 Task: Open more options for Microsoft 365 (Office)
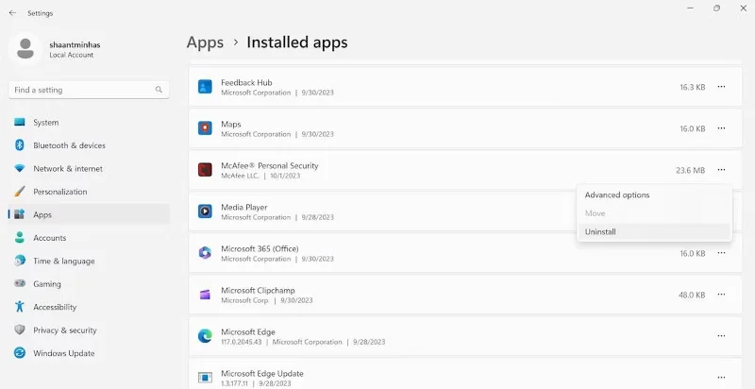(721, 253)
